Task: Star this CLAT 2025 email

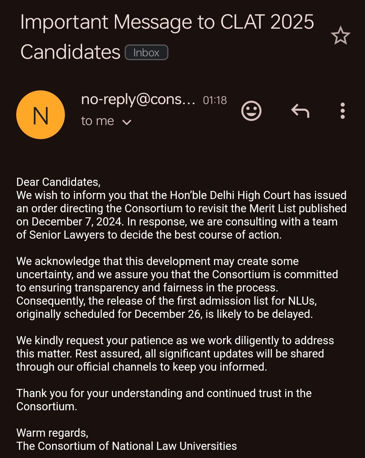Action: click(340, 36)
